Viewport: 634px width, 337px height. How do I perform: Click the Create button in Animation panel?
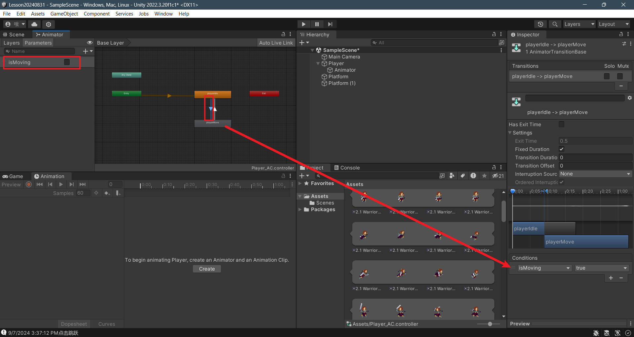click(x=207, y=269)
